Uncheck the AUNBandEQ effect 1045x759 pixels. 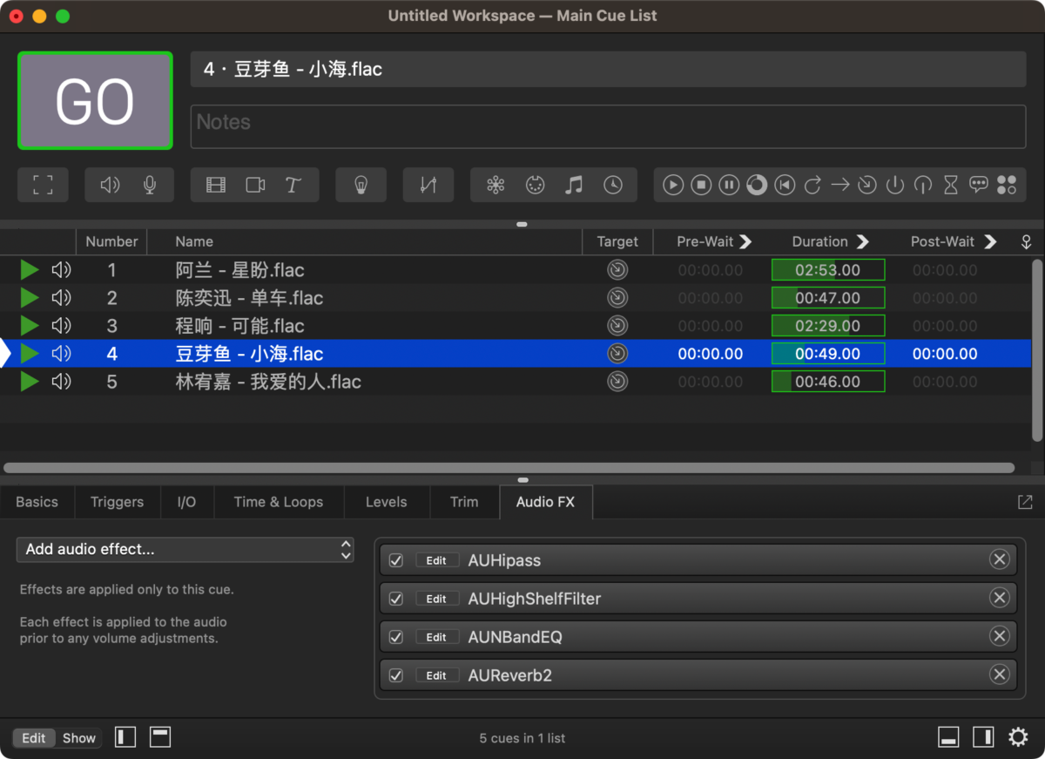(x=396, y=637)
